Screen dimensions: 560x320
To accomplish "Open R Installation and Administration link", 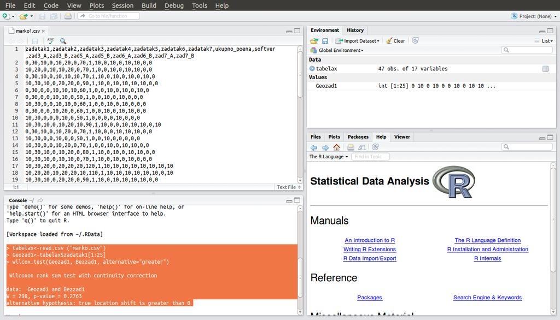I will click(x=487, y=250).
